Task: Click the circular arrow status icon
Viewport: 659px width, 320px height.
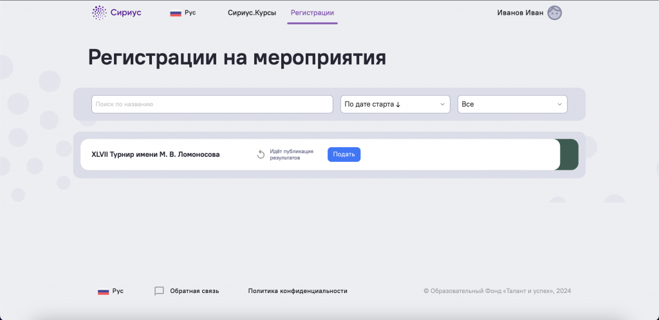Action: [261, 154]
